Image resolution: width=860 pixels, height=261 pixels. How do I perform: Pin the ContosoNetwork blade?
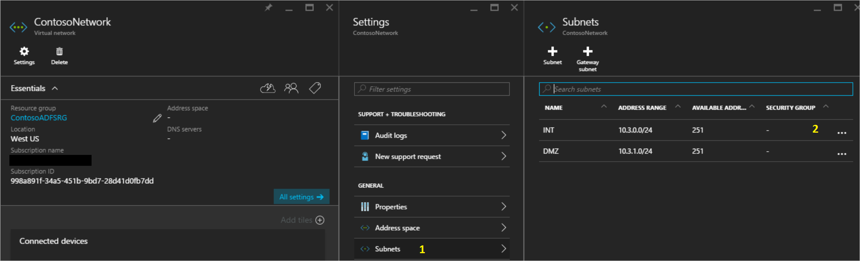coord(268,7)
